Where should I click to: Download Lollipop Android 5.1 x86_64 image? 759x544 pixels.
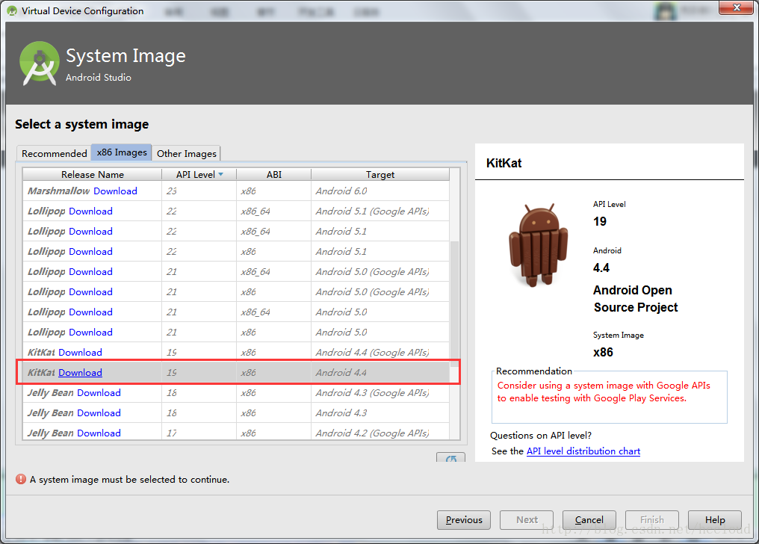coord(90,232)
